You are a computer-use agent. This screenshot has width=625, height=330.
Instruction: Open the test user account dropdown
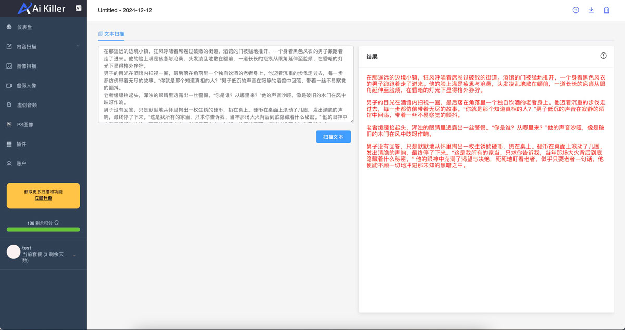click(74, 255)
